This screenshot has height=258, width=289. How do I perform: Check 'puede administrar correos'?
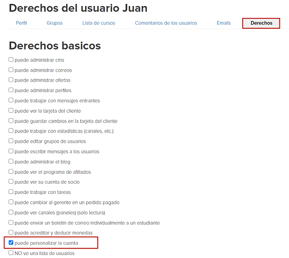[11, 70]
